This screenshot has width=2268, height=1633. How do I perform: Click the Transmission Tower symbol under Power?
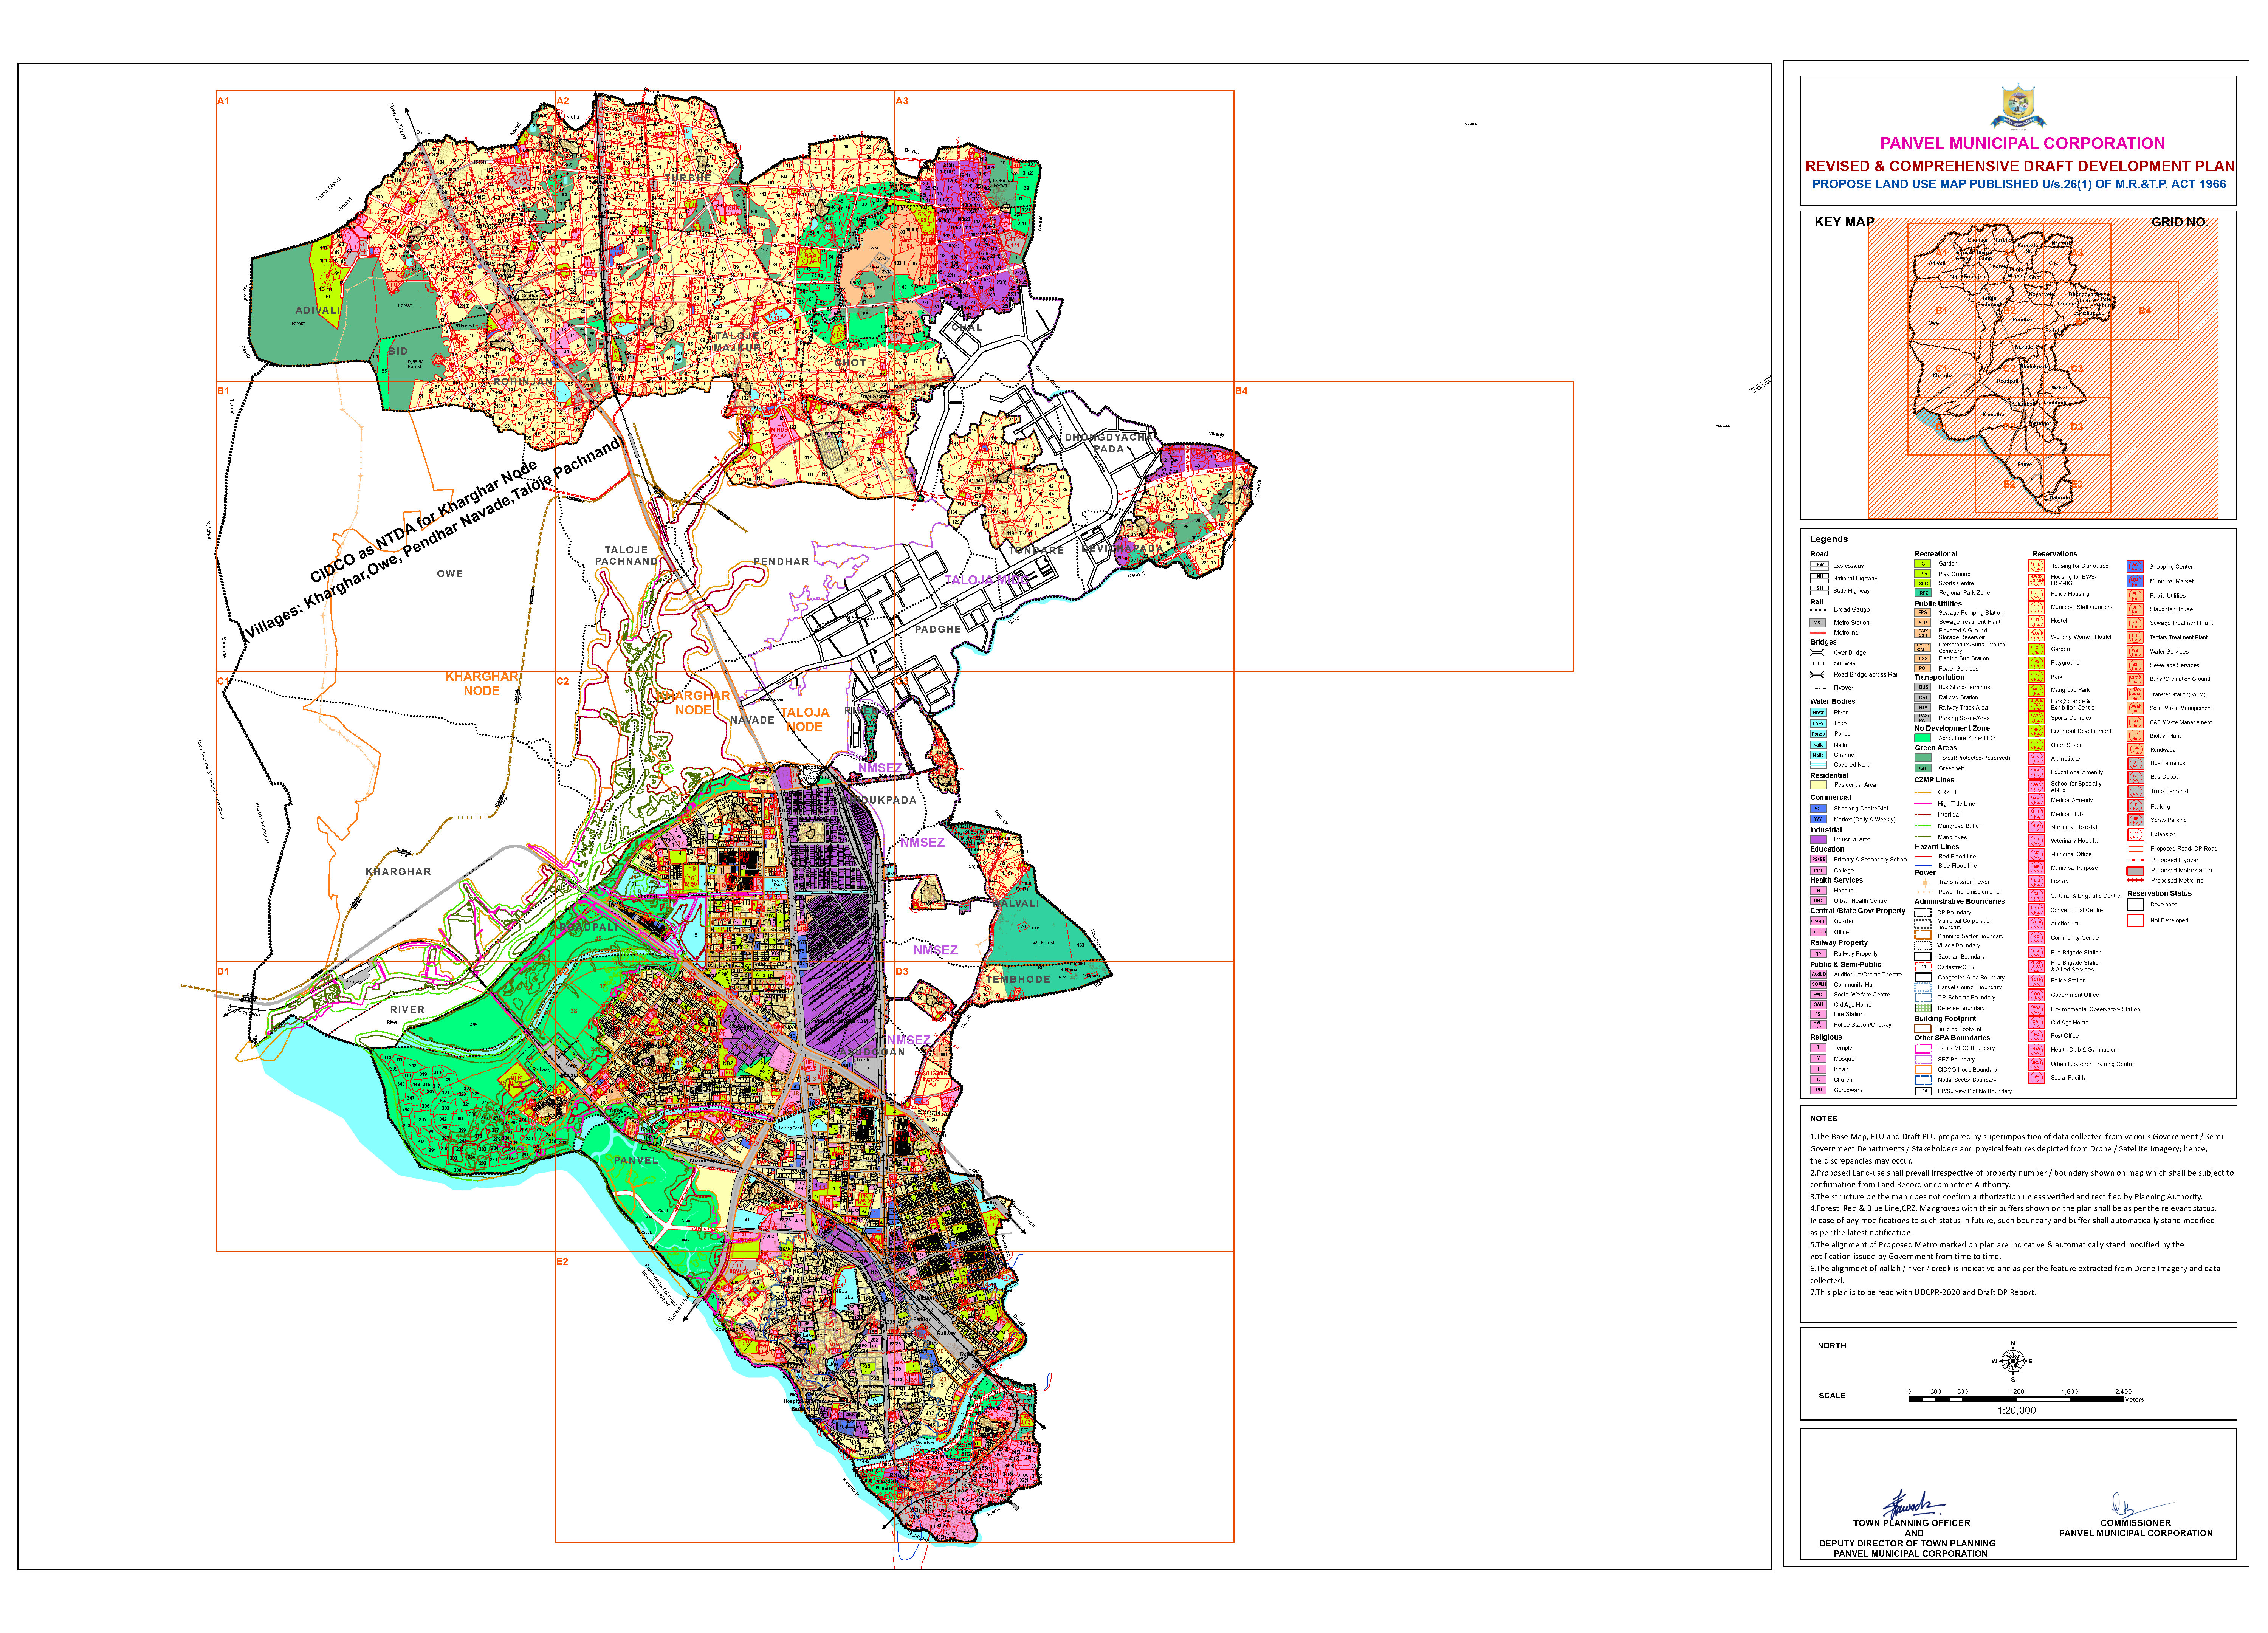pos(1925,882)
